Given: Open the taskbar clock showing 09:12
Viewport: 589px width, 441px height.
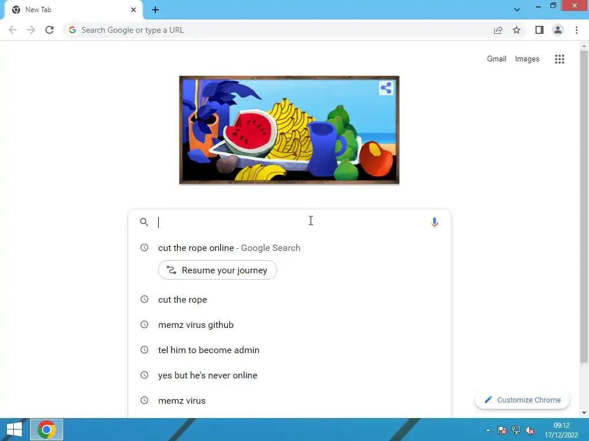Looking at the screenshot, I should (561, 430).
